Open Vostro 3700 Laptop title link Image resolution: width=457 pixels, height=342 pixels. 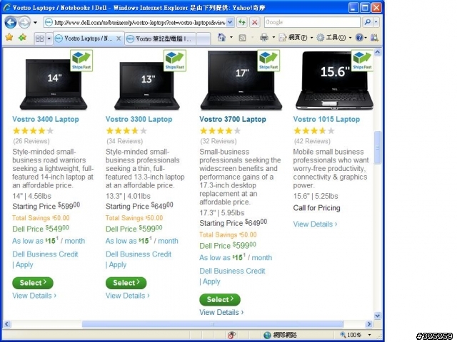pos(233,119)
